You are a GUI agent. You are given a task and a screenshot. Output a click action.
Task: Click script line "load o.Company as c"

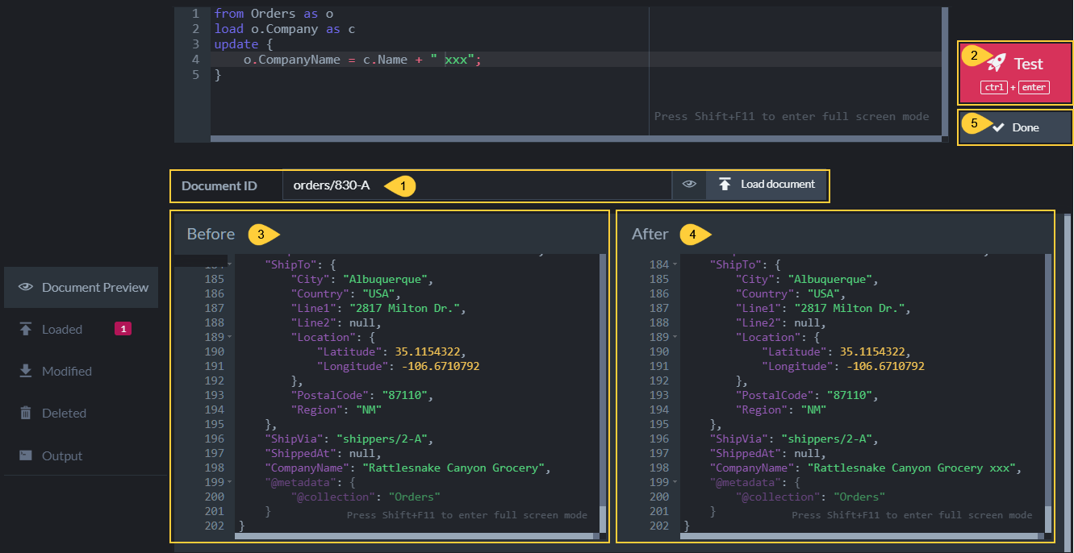coord(284,29)
